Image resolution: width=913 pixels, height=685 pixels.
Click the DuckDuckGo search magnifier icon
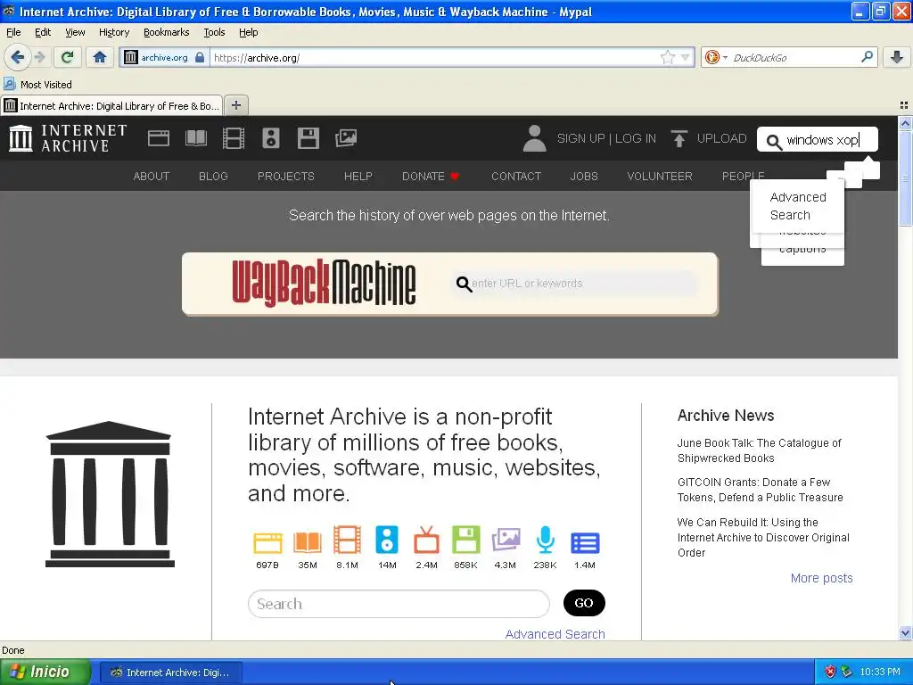click(x=867, y=57)
